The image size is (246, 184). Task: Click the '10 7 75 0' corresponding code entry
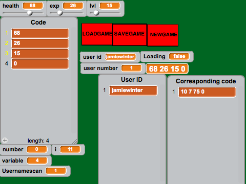click(x=207, y=92)
